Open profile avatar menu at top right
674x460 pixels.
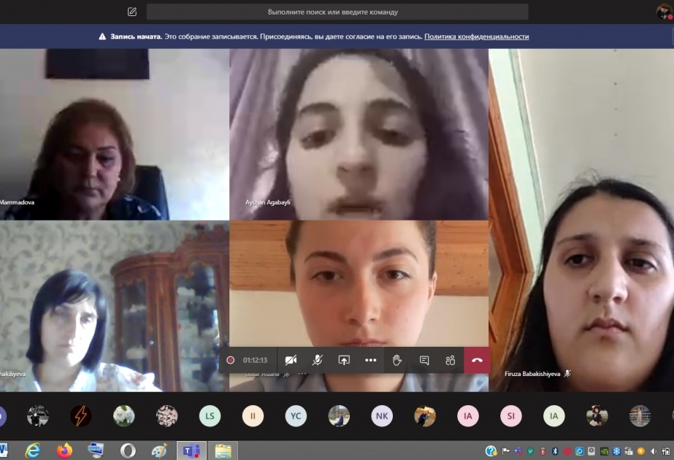665,12
